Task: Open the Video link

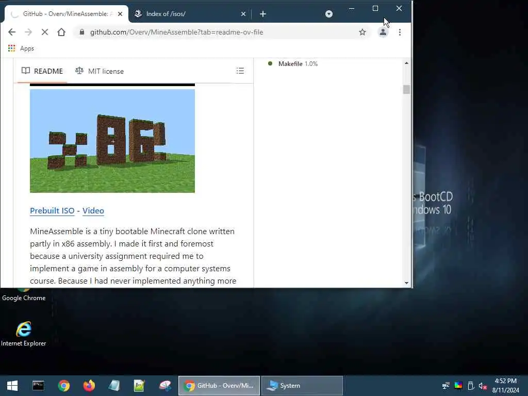Action: tap(93, 211)
